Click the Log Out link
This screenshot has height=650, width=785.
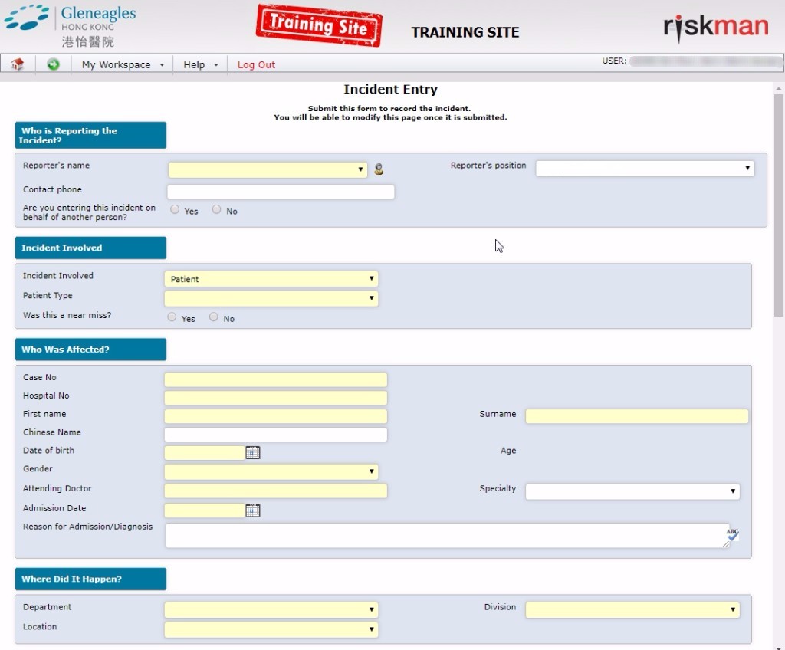pyautogui.click(x=256, y=64)
